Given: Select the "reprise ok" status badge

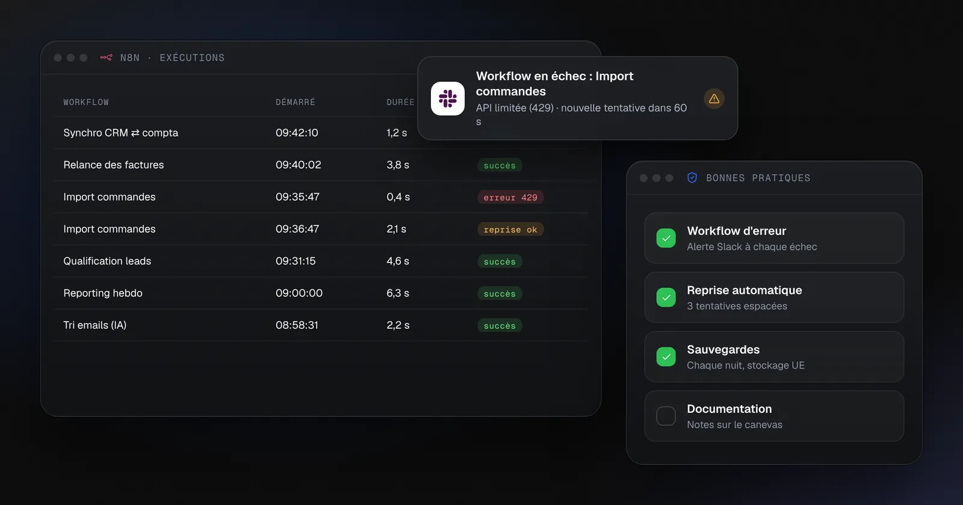Looking at the screenshot, I should [x=510, y=229].
